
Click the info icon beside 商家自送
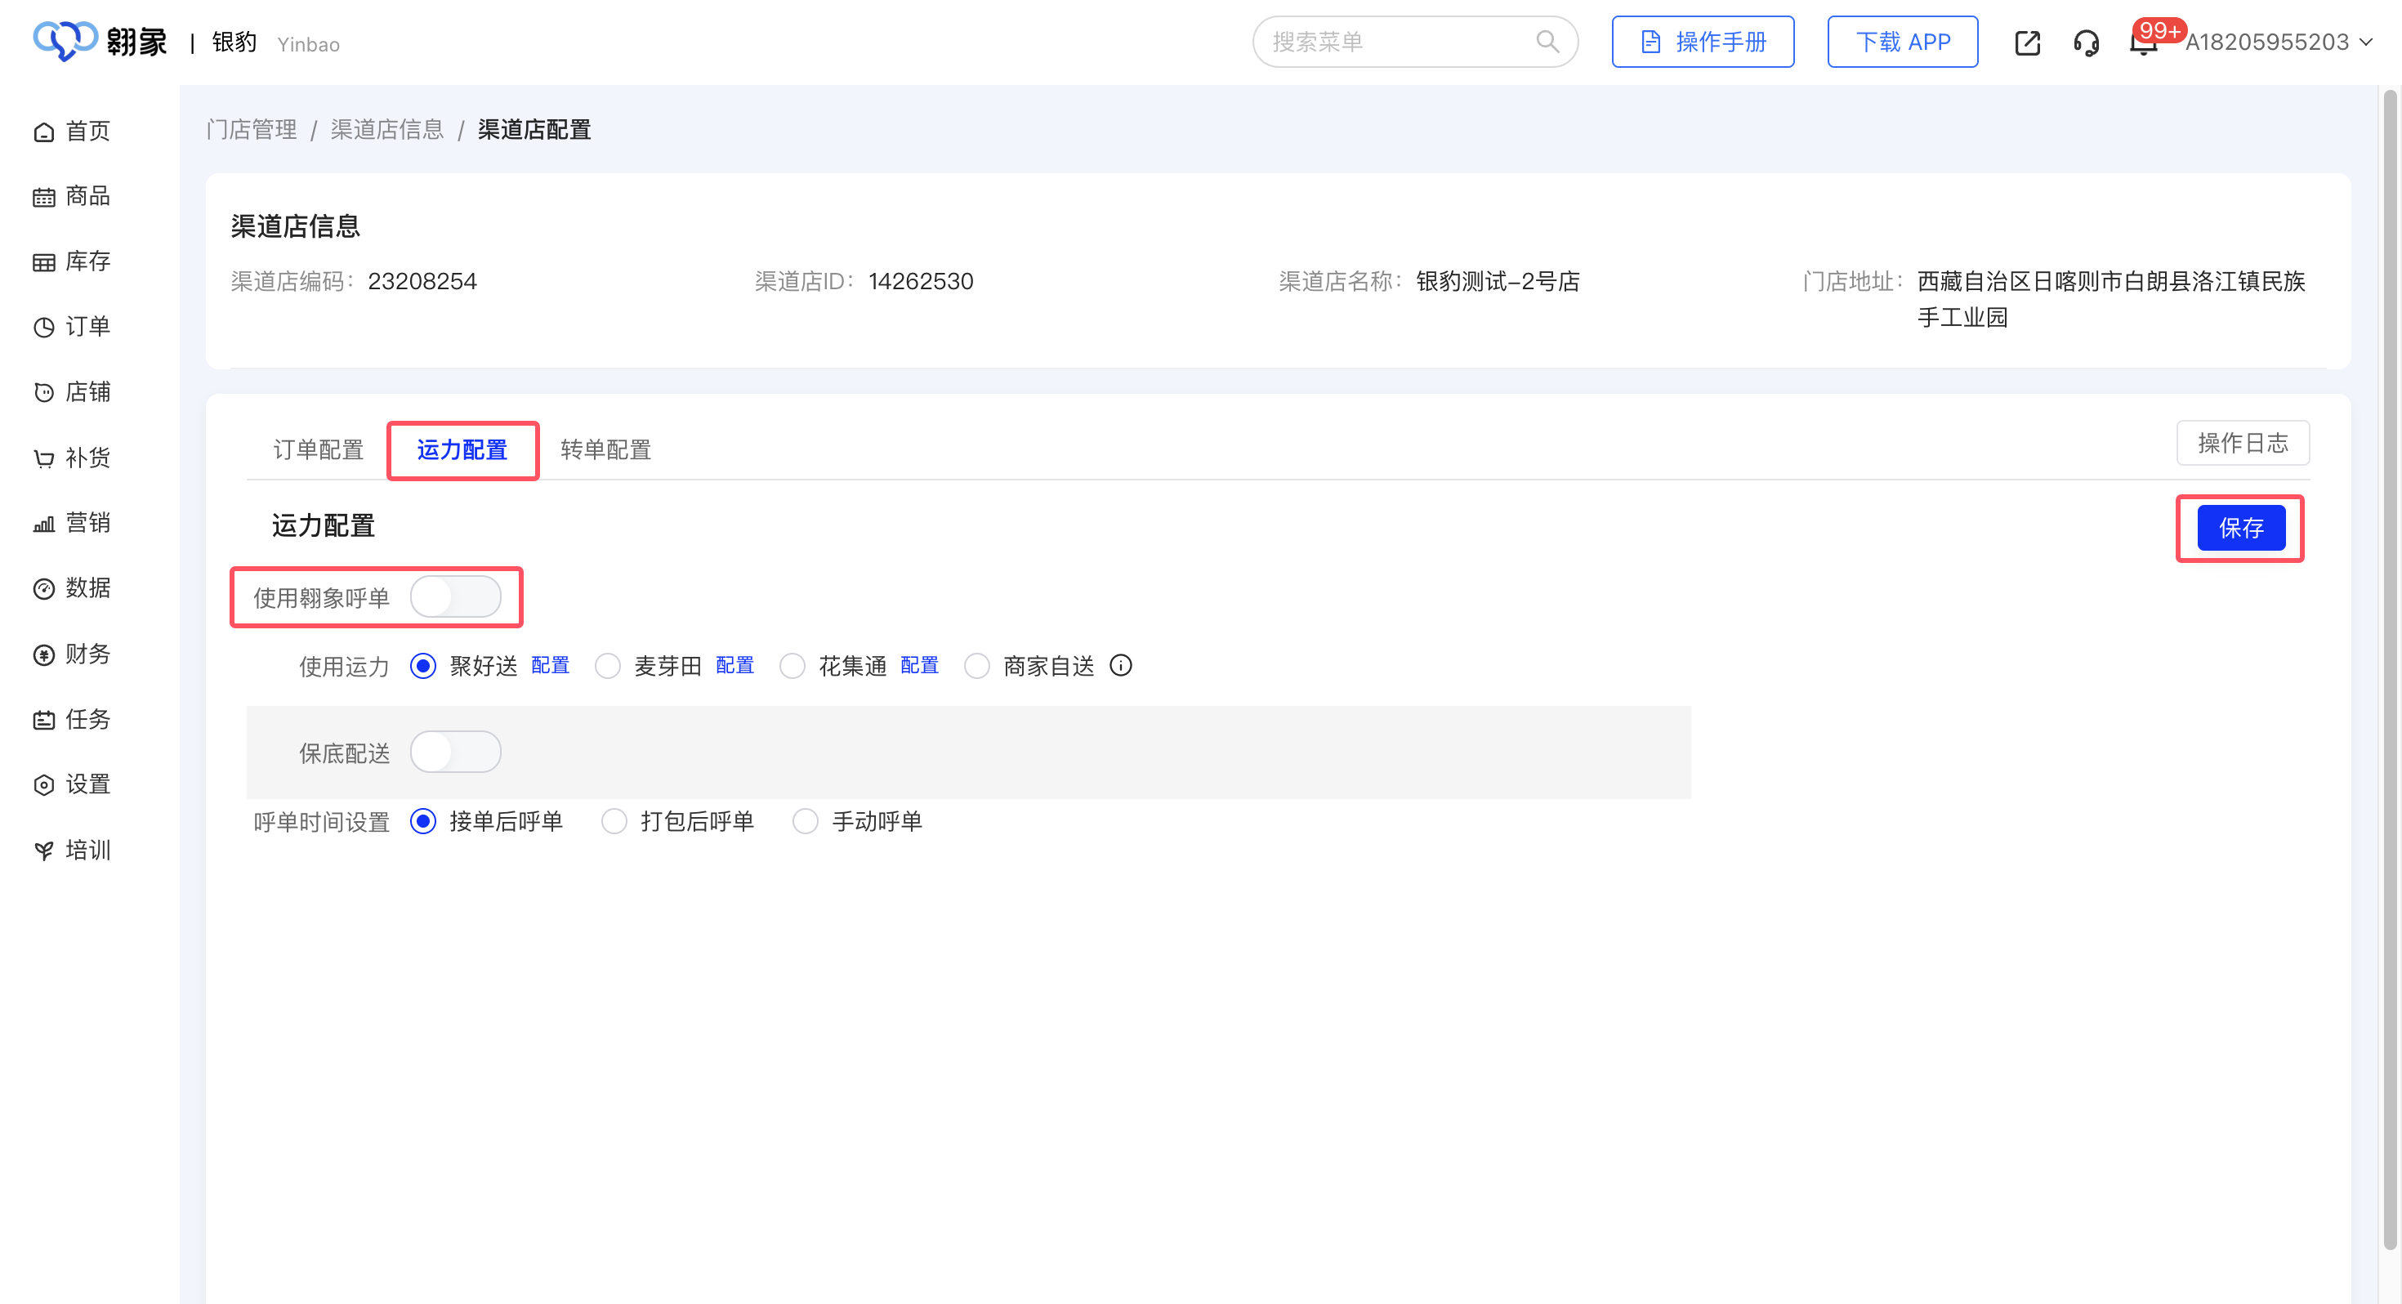[1121, 665]
